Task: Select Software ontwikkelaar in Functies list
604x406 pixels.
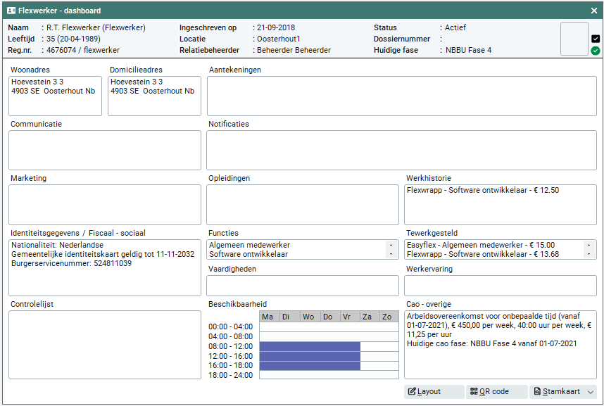Action: pos(248,255)
